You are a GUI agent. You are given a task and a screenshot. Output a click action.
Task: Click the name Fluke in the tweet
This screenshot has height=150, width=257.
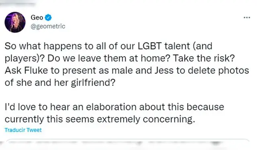tap(36, 71)
